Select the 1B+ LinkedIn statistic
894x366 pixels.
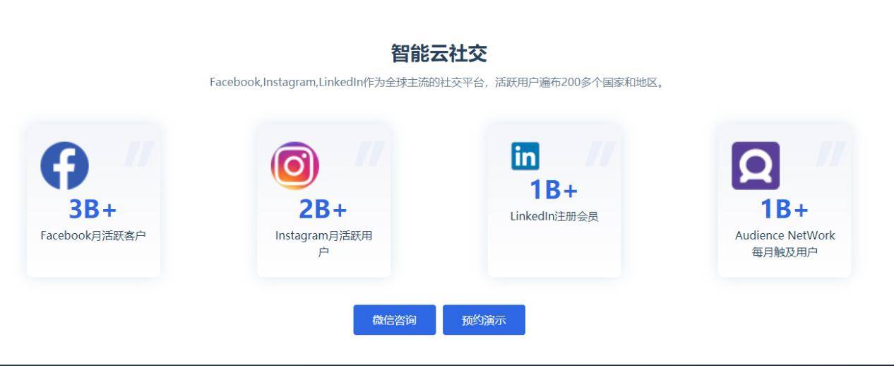click(x=554, y=189)
